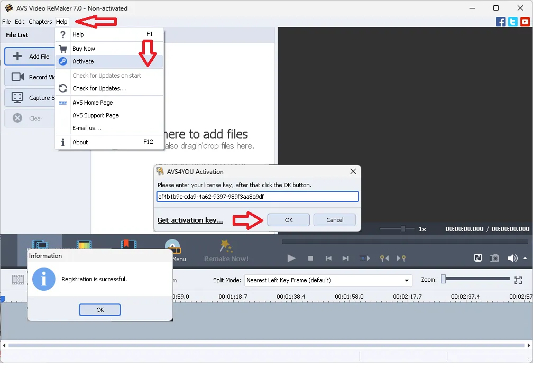Click OK in the AVS4YOU Activation dialog
Viewport: 533px width, 369px height.
[x=289, y=220]
